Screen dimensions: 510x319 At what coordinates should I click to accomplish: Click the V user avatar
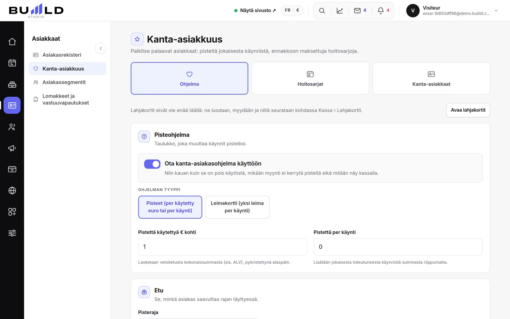click(413, 11)
